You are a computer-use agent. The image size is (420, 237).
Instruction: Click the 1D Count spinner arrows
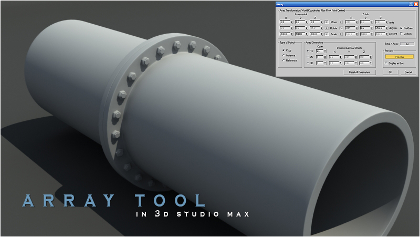325,51
